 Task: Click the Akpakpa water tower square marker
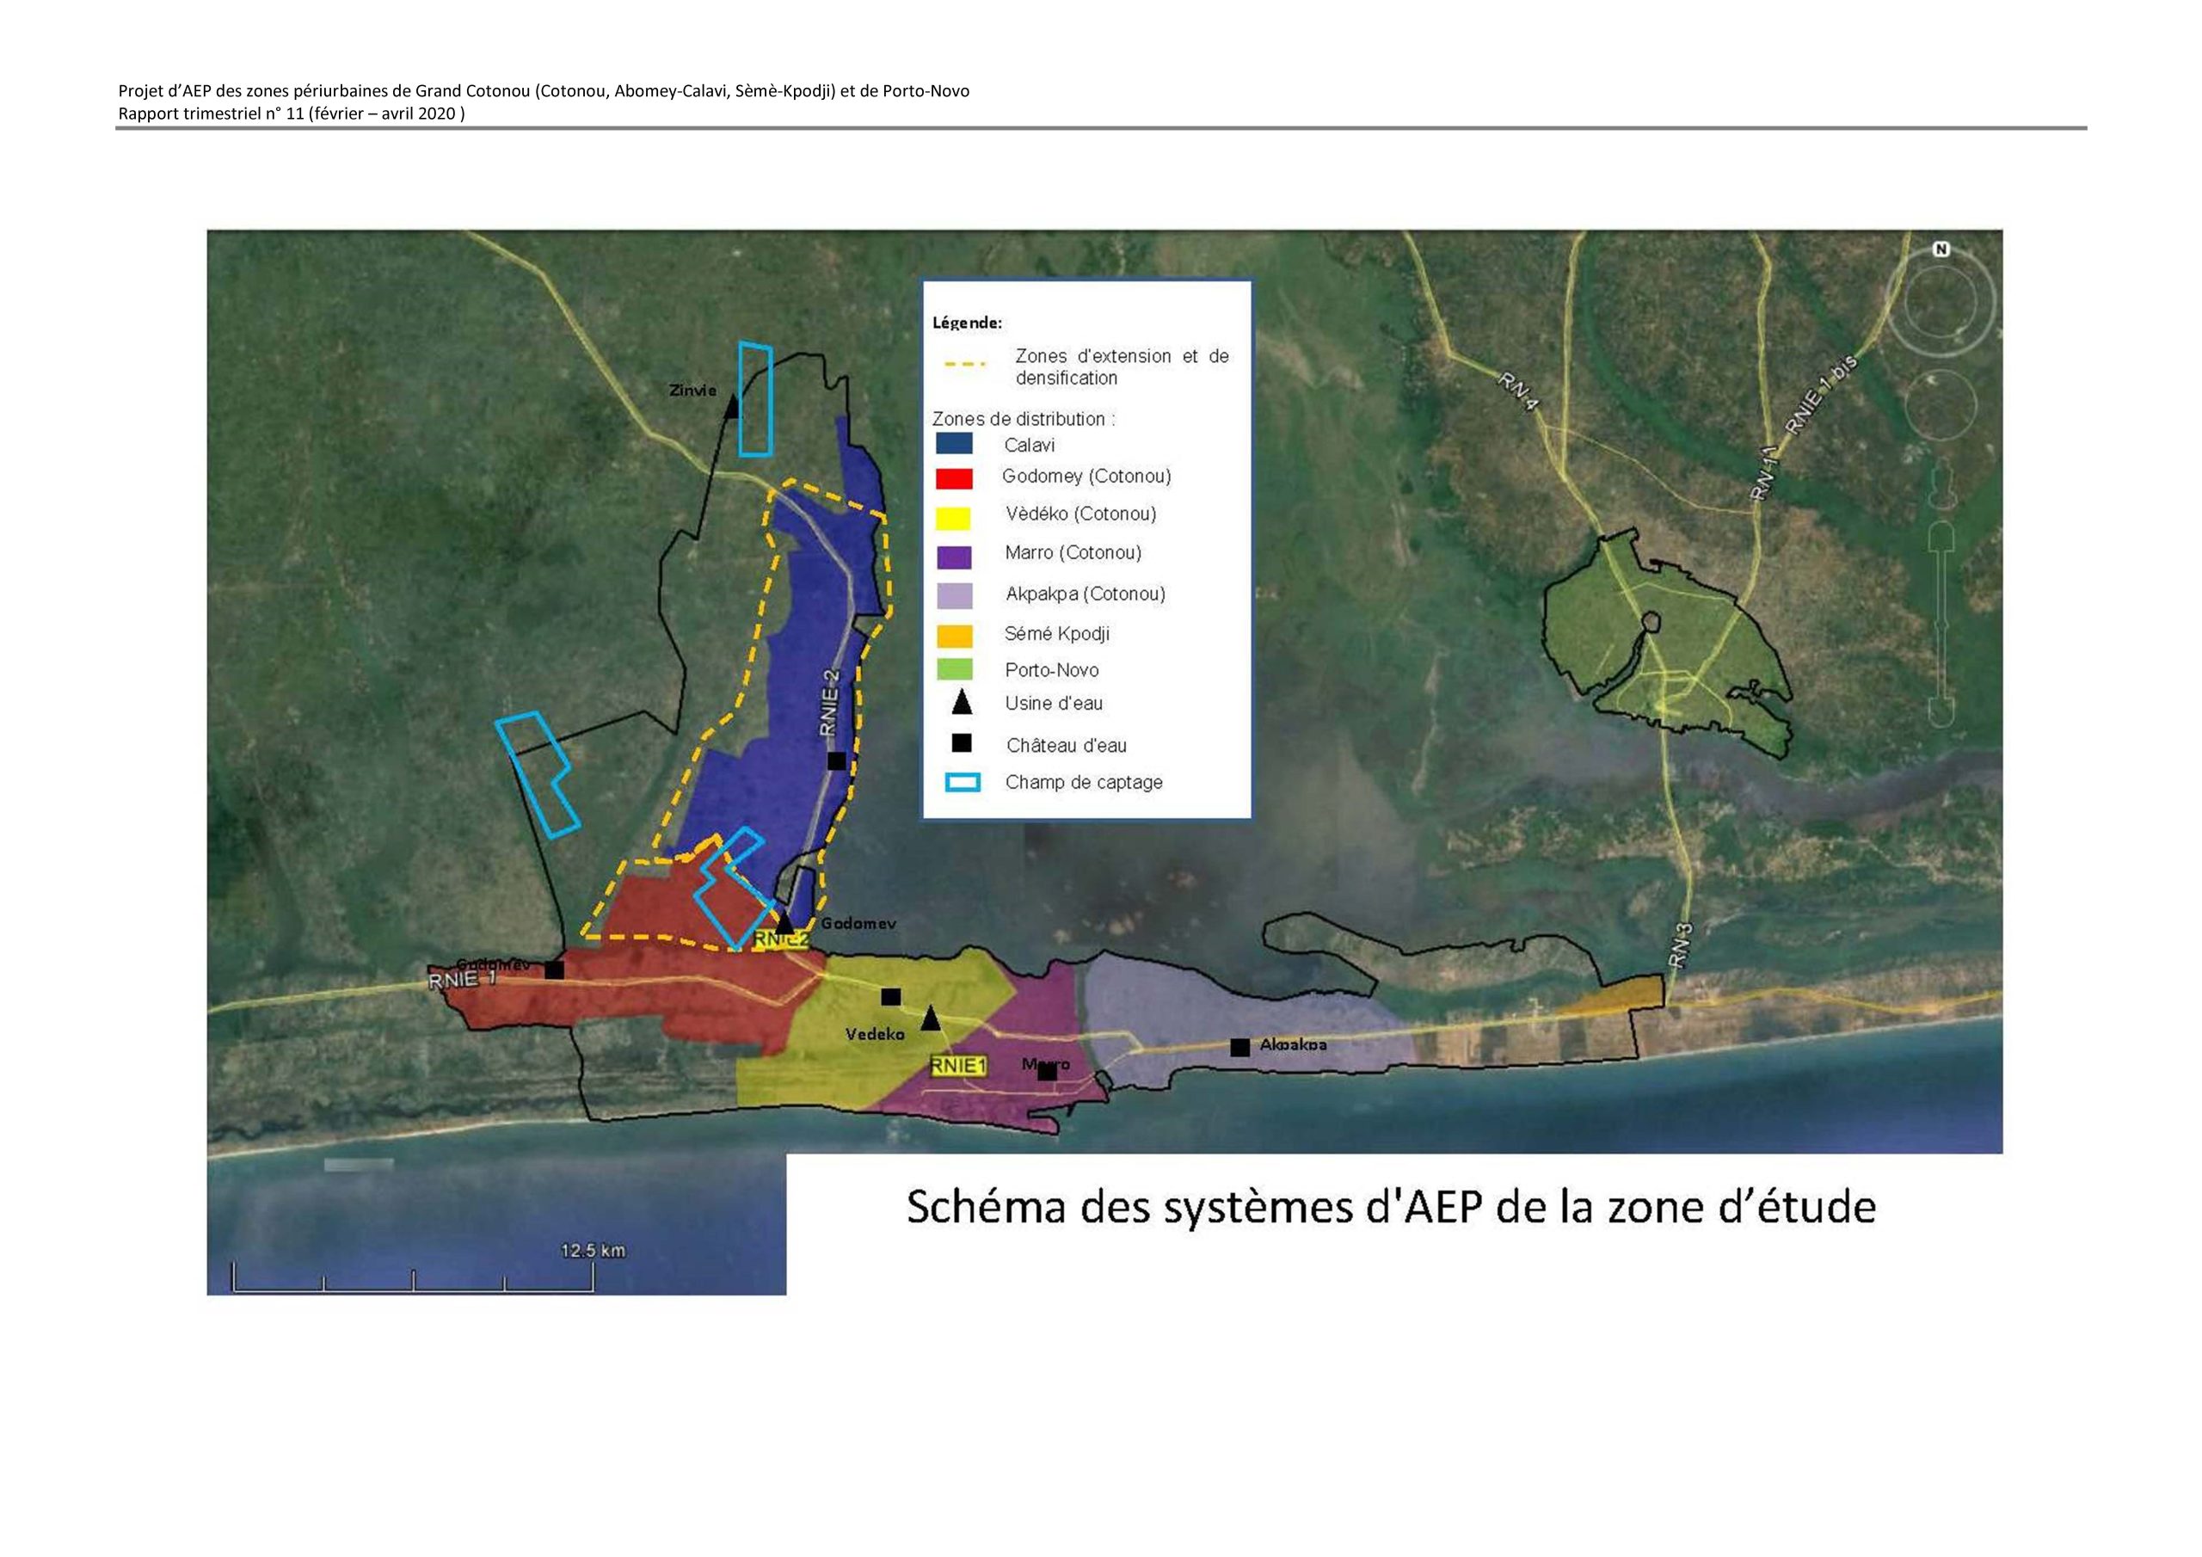pos(1239,1048)
